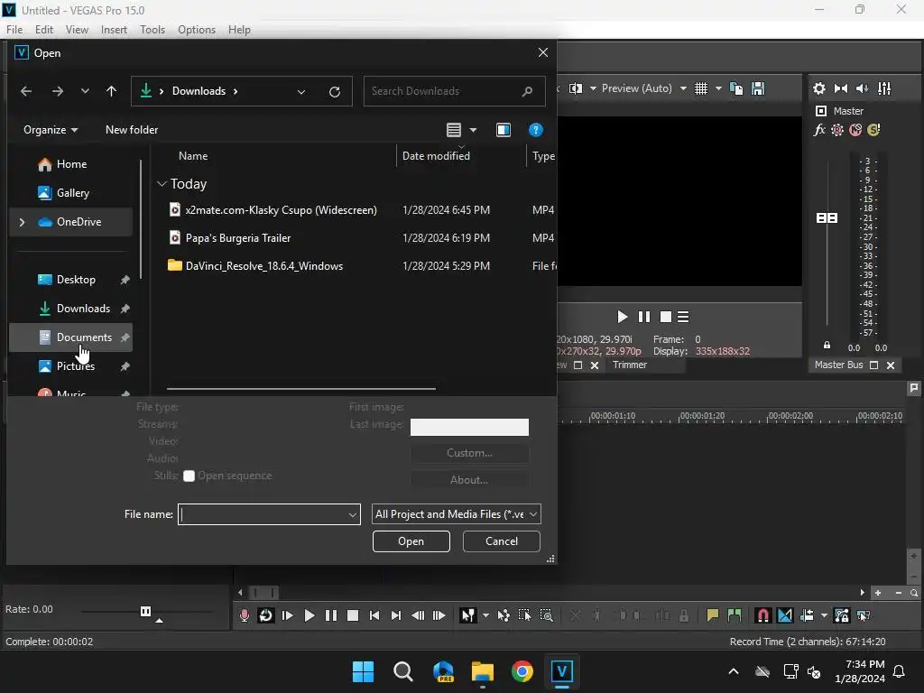
Task: Expand the File name history dropdown
Action: 353,514
